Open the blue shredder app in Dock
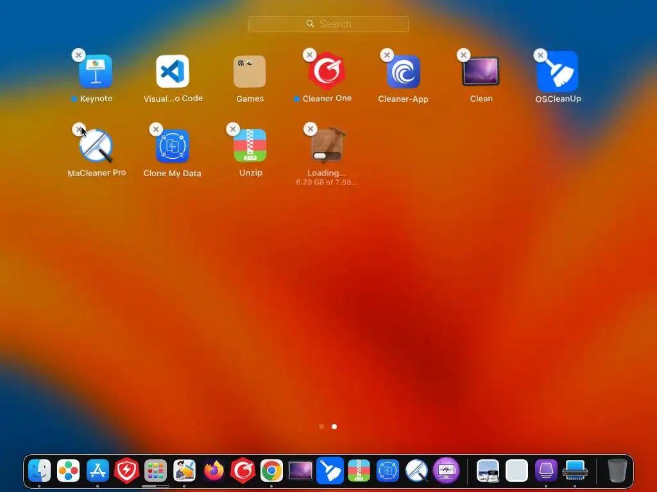Screen dimensions: 657x492 pyautogui.click(x=575, y=471)
